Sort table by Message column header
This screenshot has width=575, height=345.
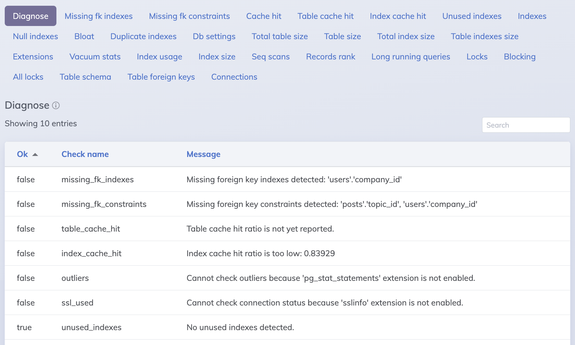203,154
